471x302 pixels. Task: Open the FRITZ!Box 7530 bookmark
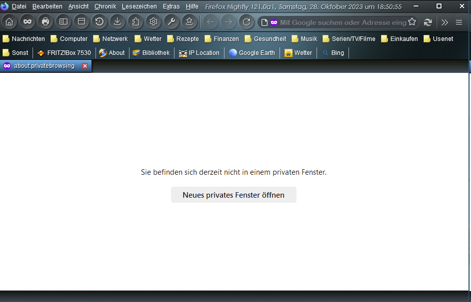(x=64, y=53)
